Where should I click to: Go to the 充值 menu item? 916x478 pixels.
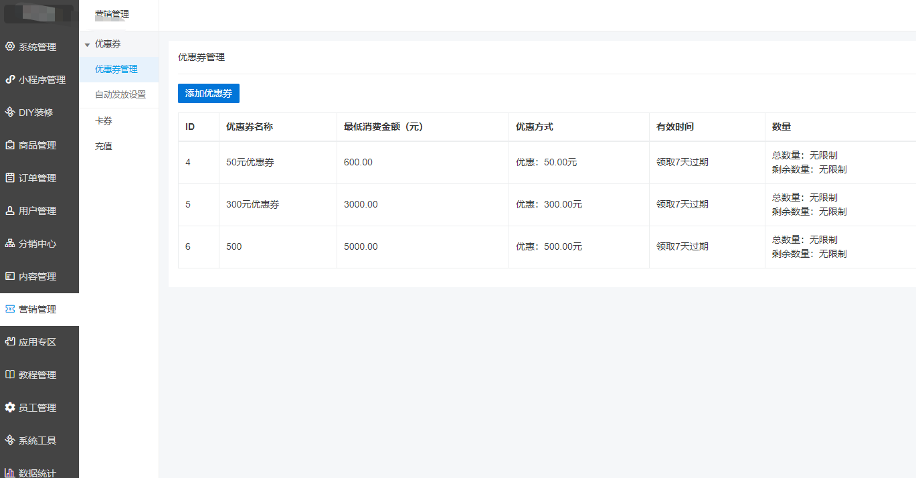click(104, 146)
